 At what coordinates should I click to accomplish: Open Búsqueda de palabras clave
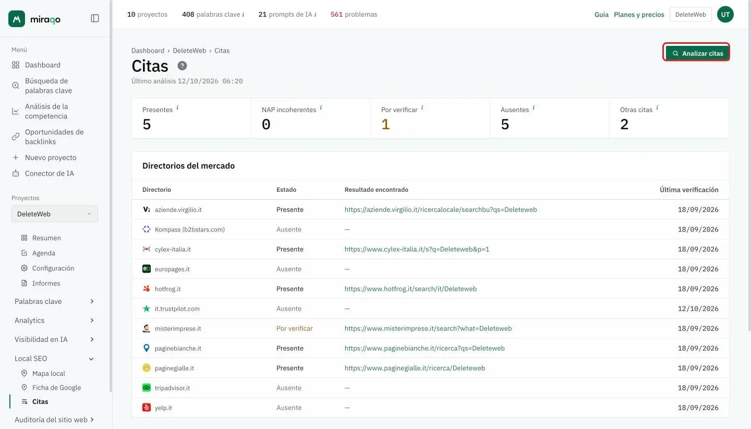[x=49, y=85]
